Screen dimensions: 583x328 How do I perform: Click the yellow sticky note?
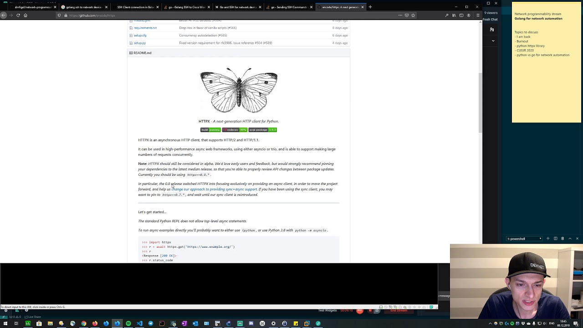(x=547, y=62)
